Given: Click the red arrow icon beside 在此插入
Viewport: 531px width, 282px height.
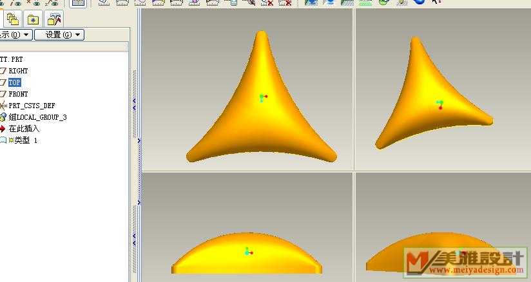Looking at the screenshot, I should tap(3, 129).
